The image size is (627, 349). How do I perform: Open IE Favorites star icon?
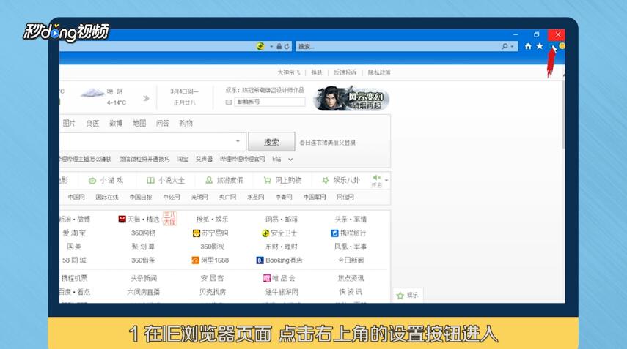tap(540, 46)
